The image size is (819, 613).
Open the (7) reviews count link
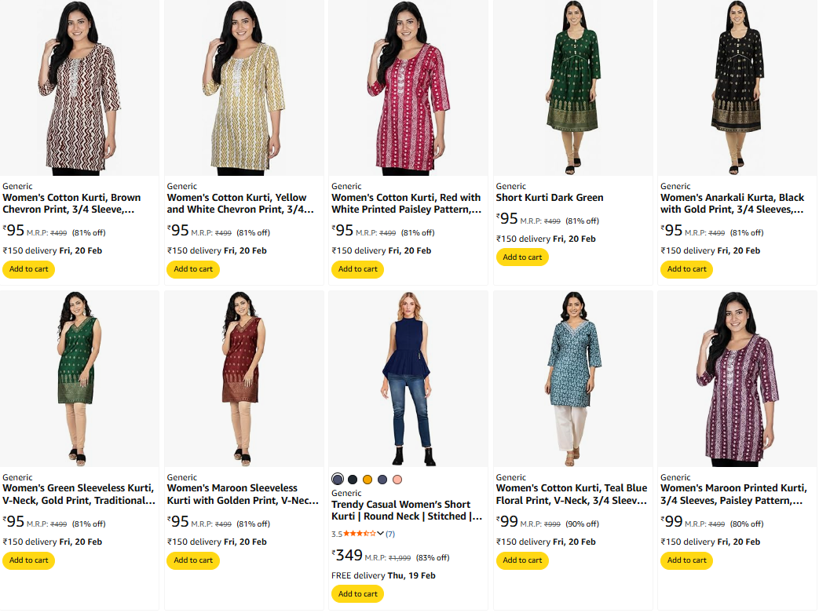pyautogui.click(x=390, y=534)
